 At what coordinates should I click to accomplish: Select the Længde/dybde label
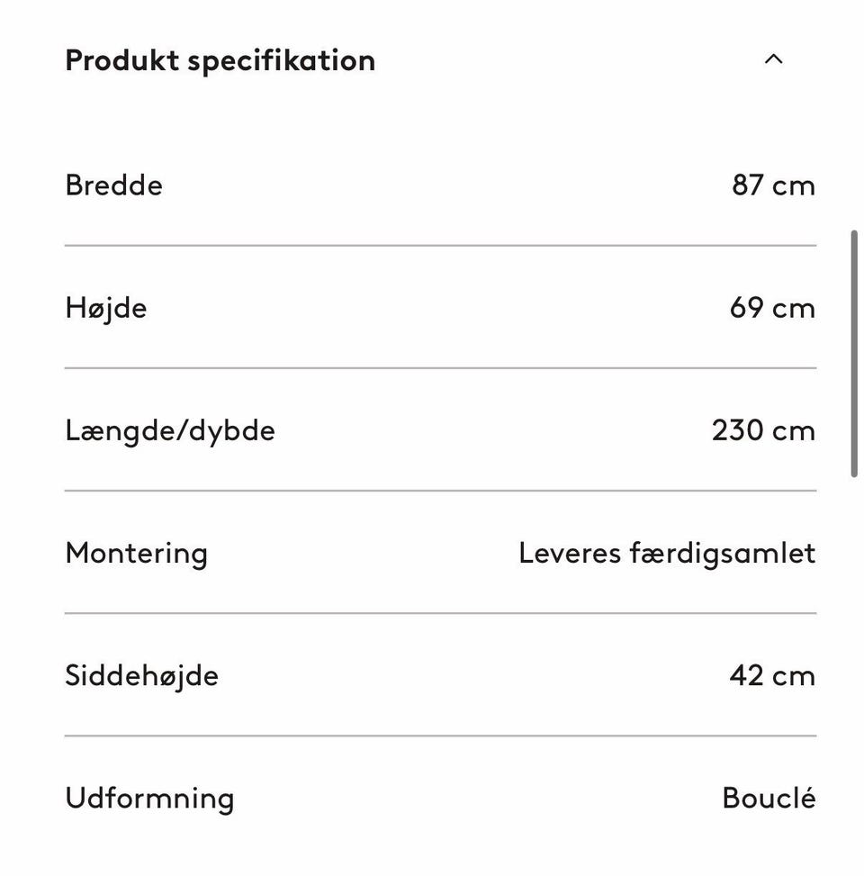[x=170, y=430]
